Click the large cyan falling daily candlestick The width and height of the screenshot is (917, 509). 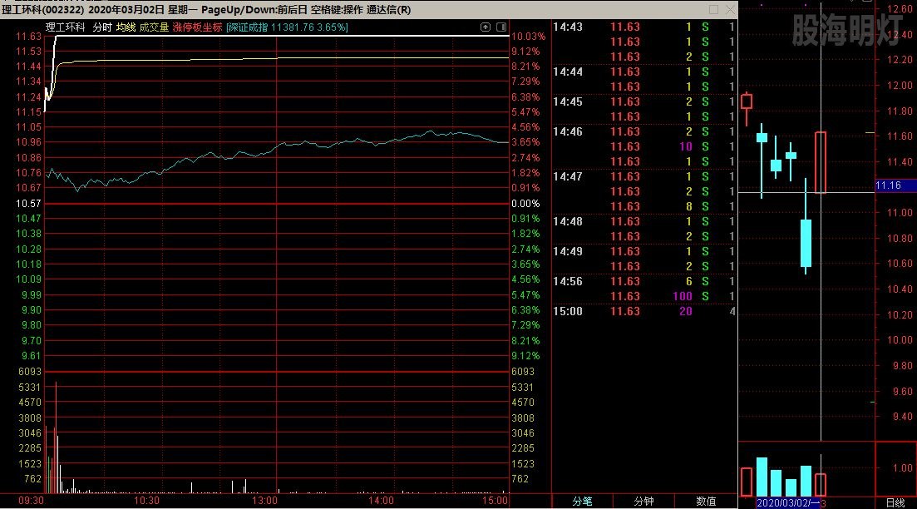(x=806, y=243)
